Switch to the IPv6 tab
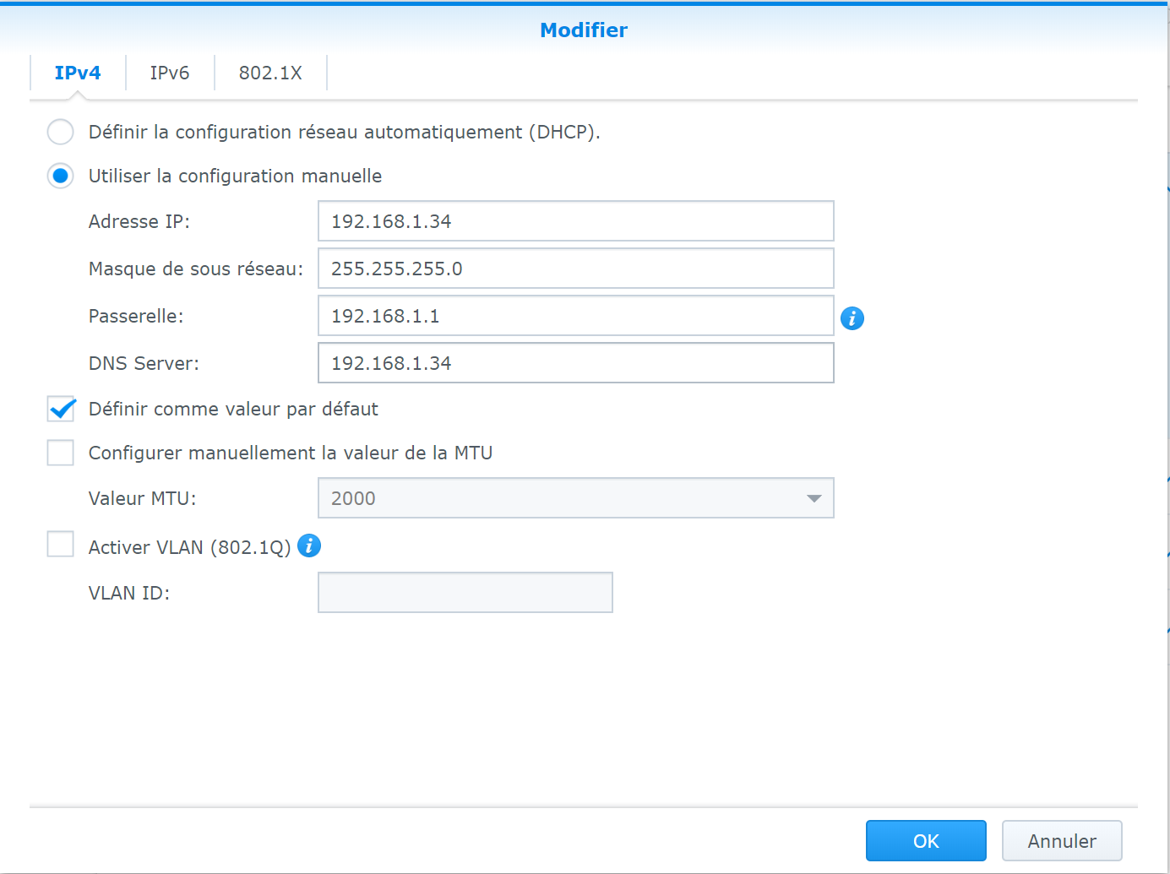1170x874 pixels. (170, 73)
